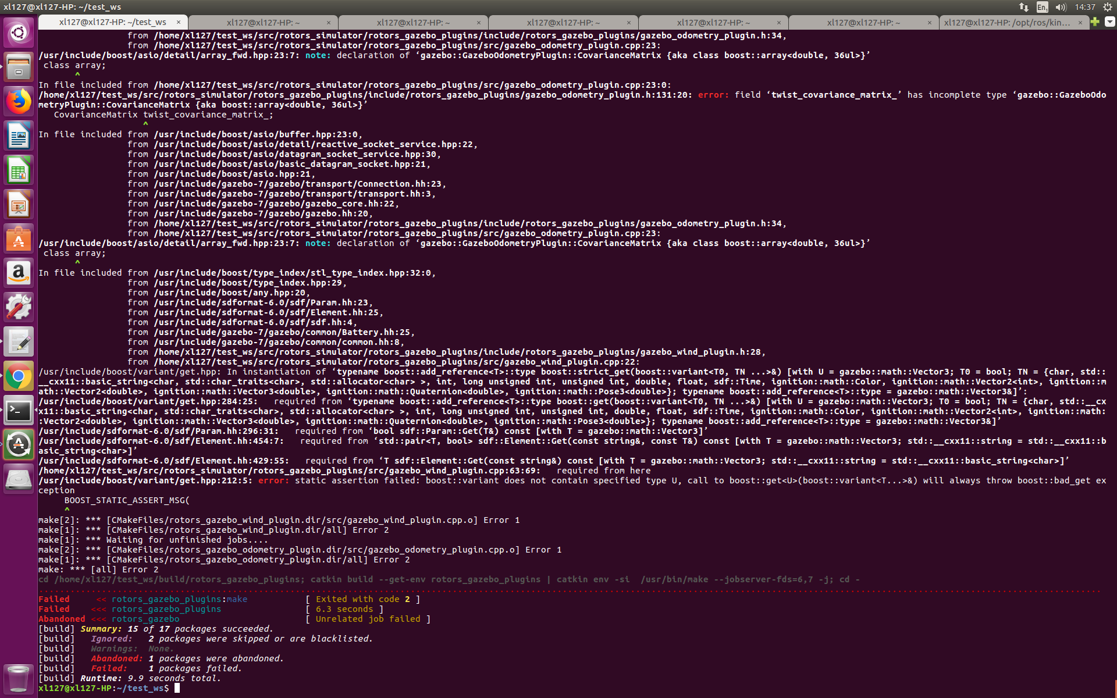
Task: Open Firefox from the launcher
Action: (x=19, y=101)
